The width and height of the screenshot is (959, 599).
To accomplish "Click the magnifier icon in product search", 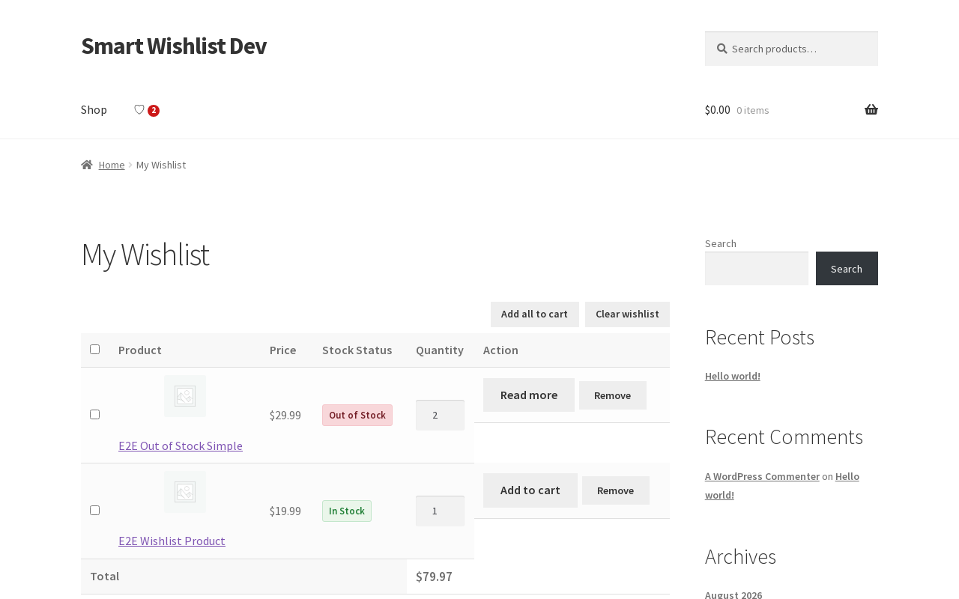I will [721, 49].
